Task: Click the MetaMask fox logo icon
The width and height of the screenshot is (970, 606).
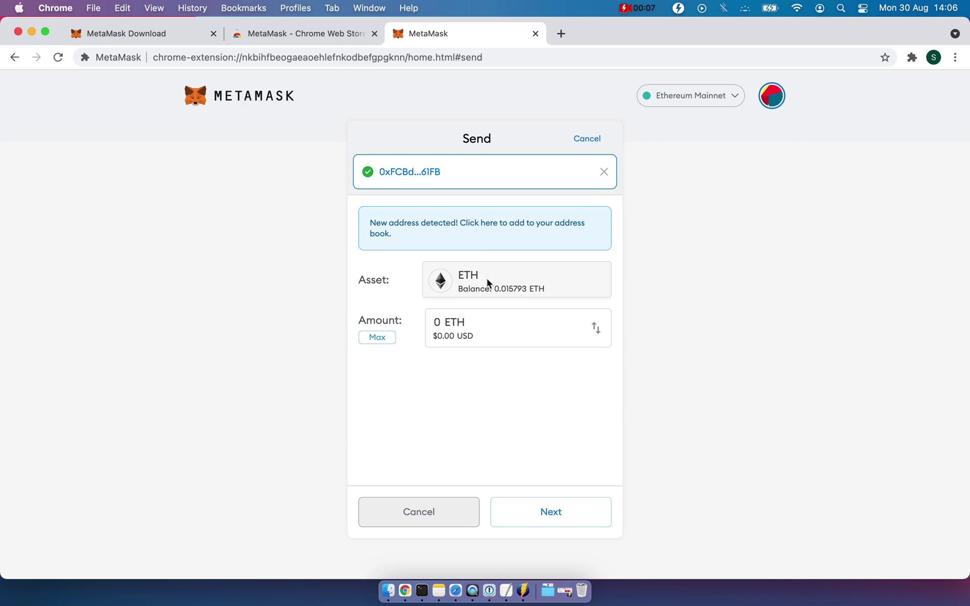Action: (196, 95)
